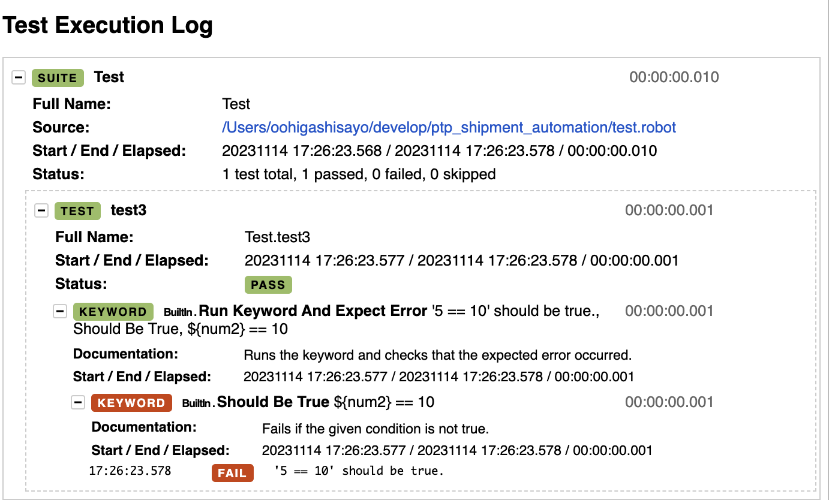Image resolution: width=829 pixels, height=500 pixels.
Task: Open the test.robot source file link
Action: pyautogui.click(x=448, y=127)
